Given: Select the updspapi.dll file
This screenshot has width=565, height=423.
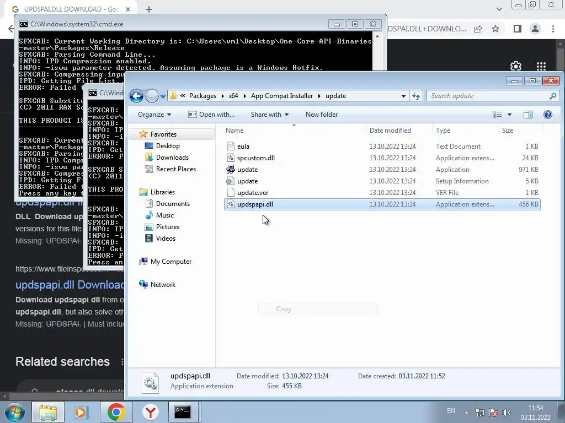Looking at the screenshot, I should (382, 204).
